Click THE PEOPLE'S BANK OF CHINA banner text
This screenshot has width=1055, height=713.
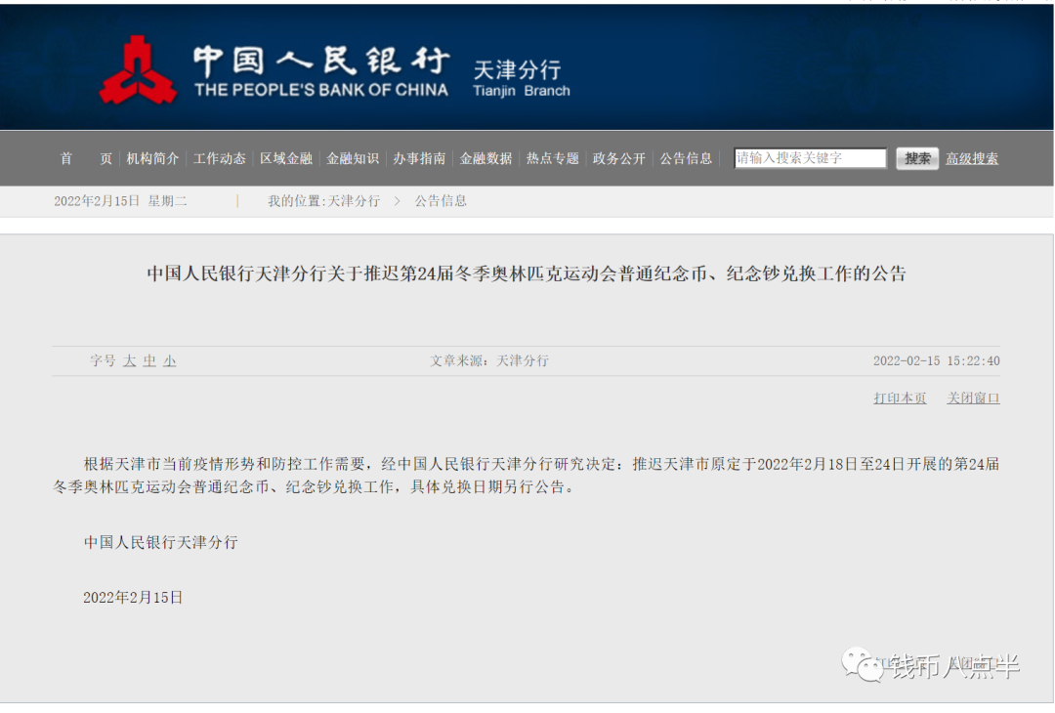click(321, 90)
